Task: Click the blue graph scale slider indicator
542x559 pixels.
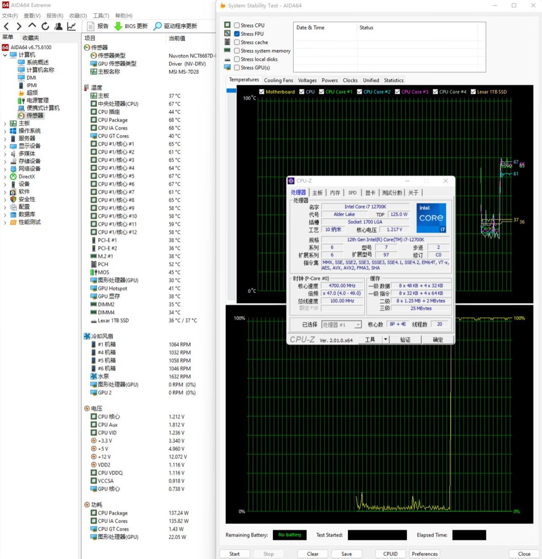Action: pyautogui.click(x=231, y=91)
